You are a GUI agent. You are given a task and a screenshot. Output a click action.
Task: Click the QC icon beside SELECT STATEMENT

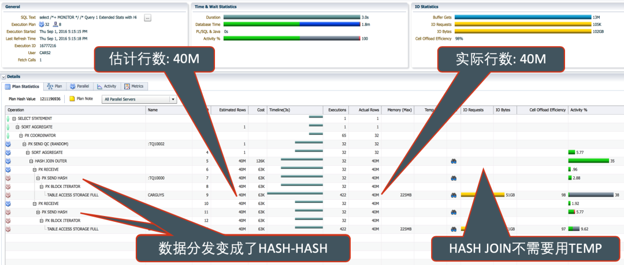[x=8, y=119]
